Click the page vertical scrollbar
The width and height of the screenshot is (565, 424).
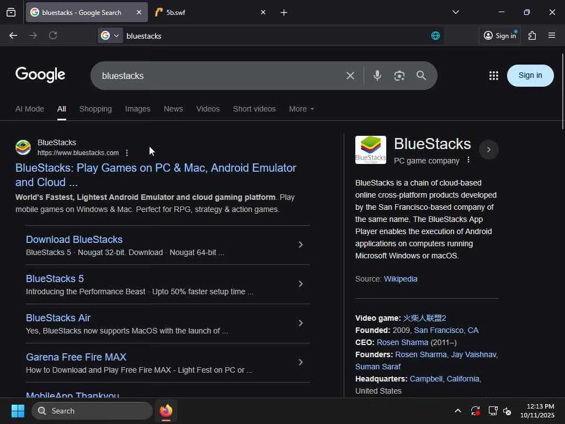click(x=562, y=92)
